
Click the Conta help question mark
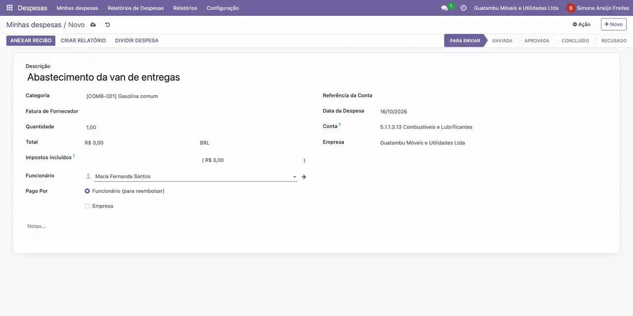[x=340, y=125]
